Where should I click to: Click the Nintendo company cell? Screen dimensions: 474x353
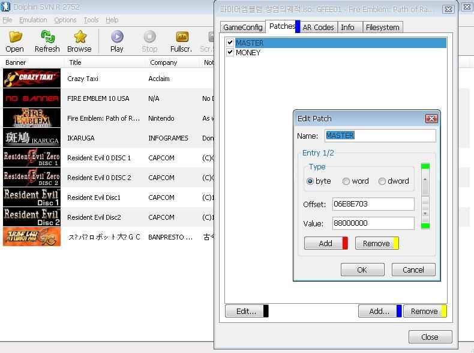(x=161, y=118)
